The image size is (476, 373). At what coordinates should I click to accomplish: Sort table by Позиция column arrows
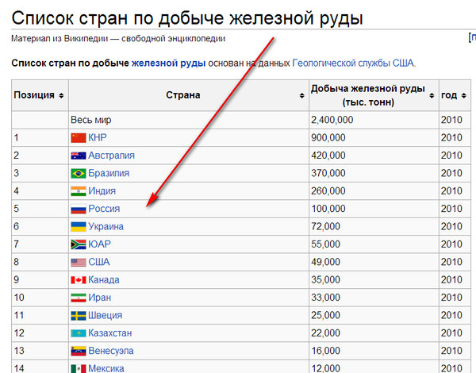pyautogui.click(x=61, y=96)
